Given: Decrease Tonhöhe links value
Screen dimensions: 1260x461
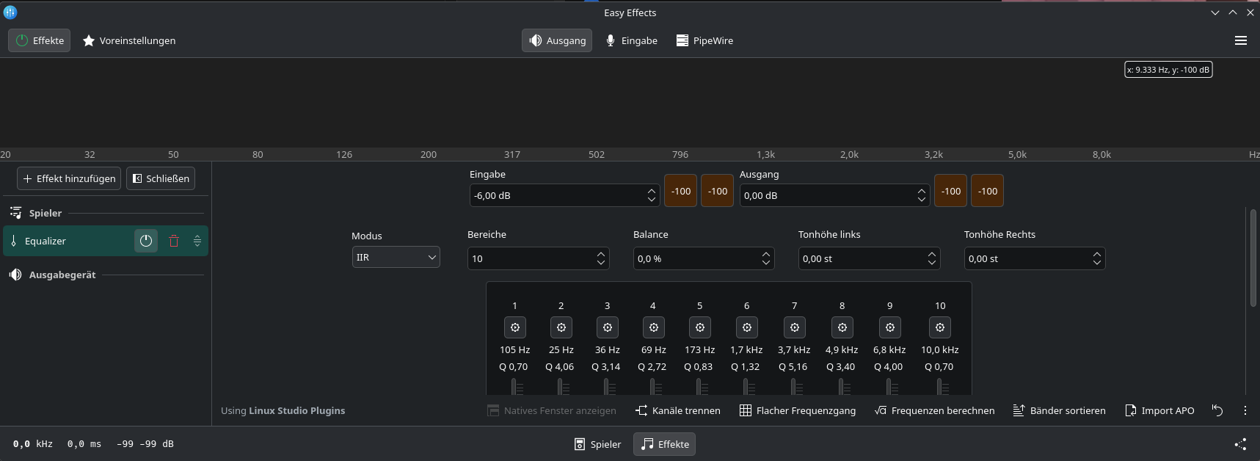Looking at the screenshot, I should (x=932, y=262).
